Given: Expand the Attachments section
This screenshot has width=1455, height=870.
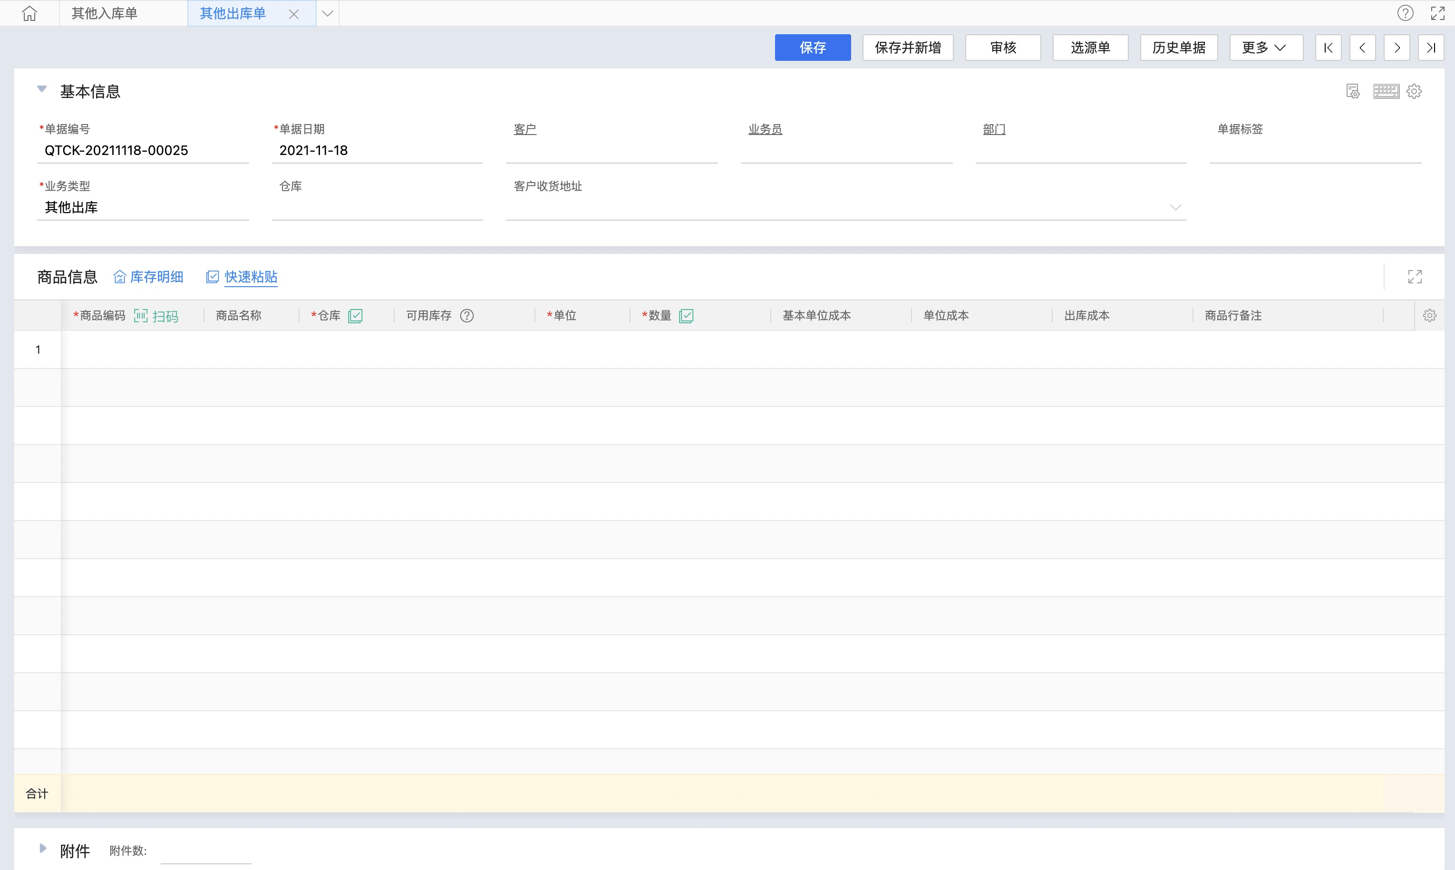Looking at the screenshot, I should [x=43, y=848].
